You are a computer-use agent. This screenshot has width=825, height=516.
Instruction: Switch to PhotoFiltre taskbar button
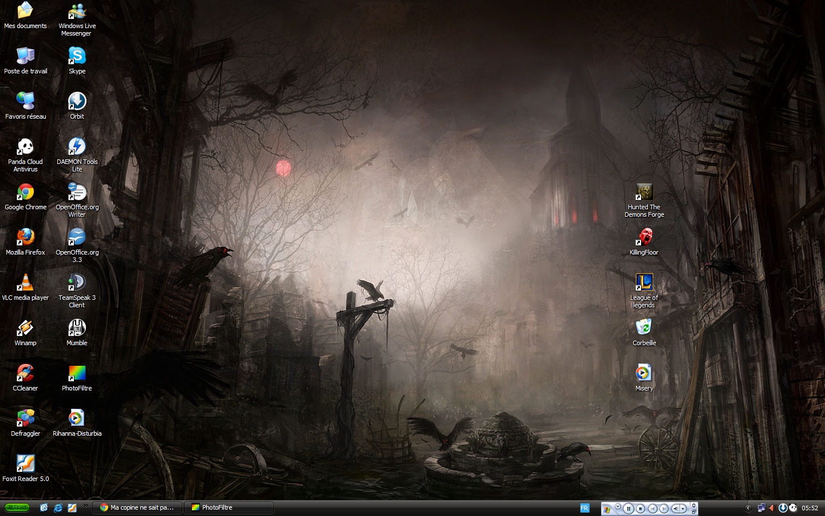pyautogui.click(x=229, y=507)
